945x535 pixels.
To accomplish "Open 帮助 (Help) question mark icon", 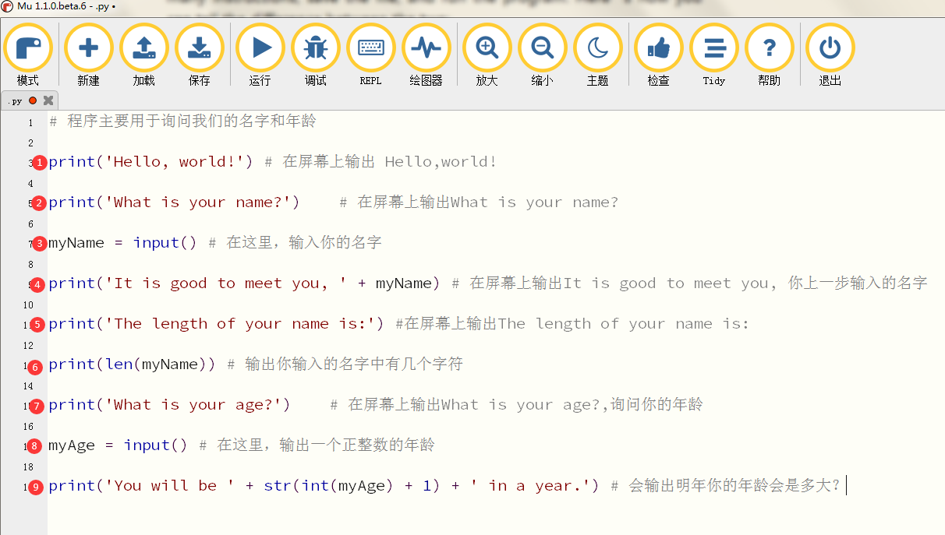I will tap(770, 48).
